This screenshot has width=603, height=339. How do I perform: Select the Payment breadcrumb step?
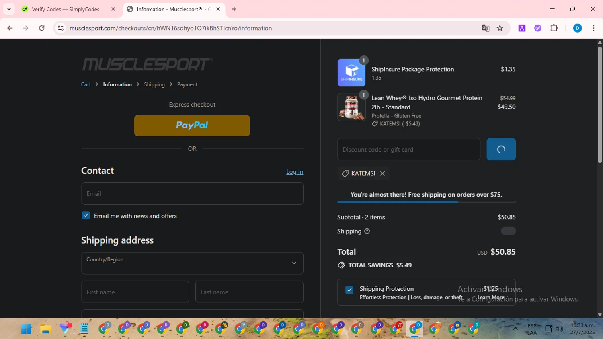tap(187, 84)
